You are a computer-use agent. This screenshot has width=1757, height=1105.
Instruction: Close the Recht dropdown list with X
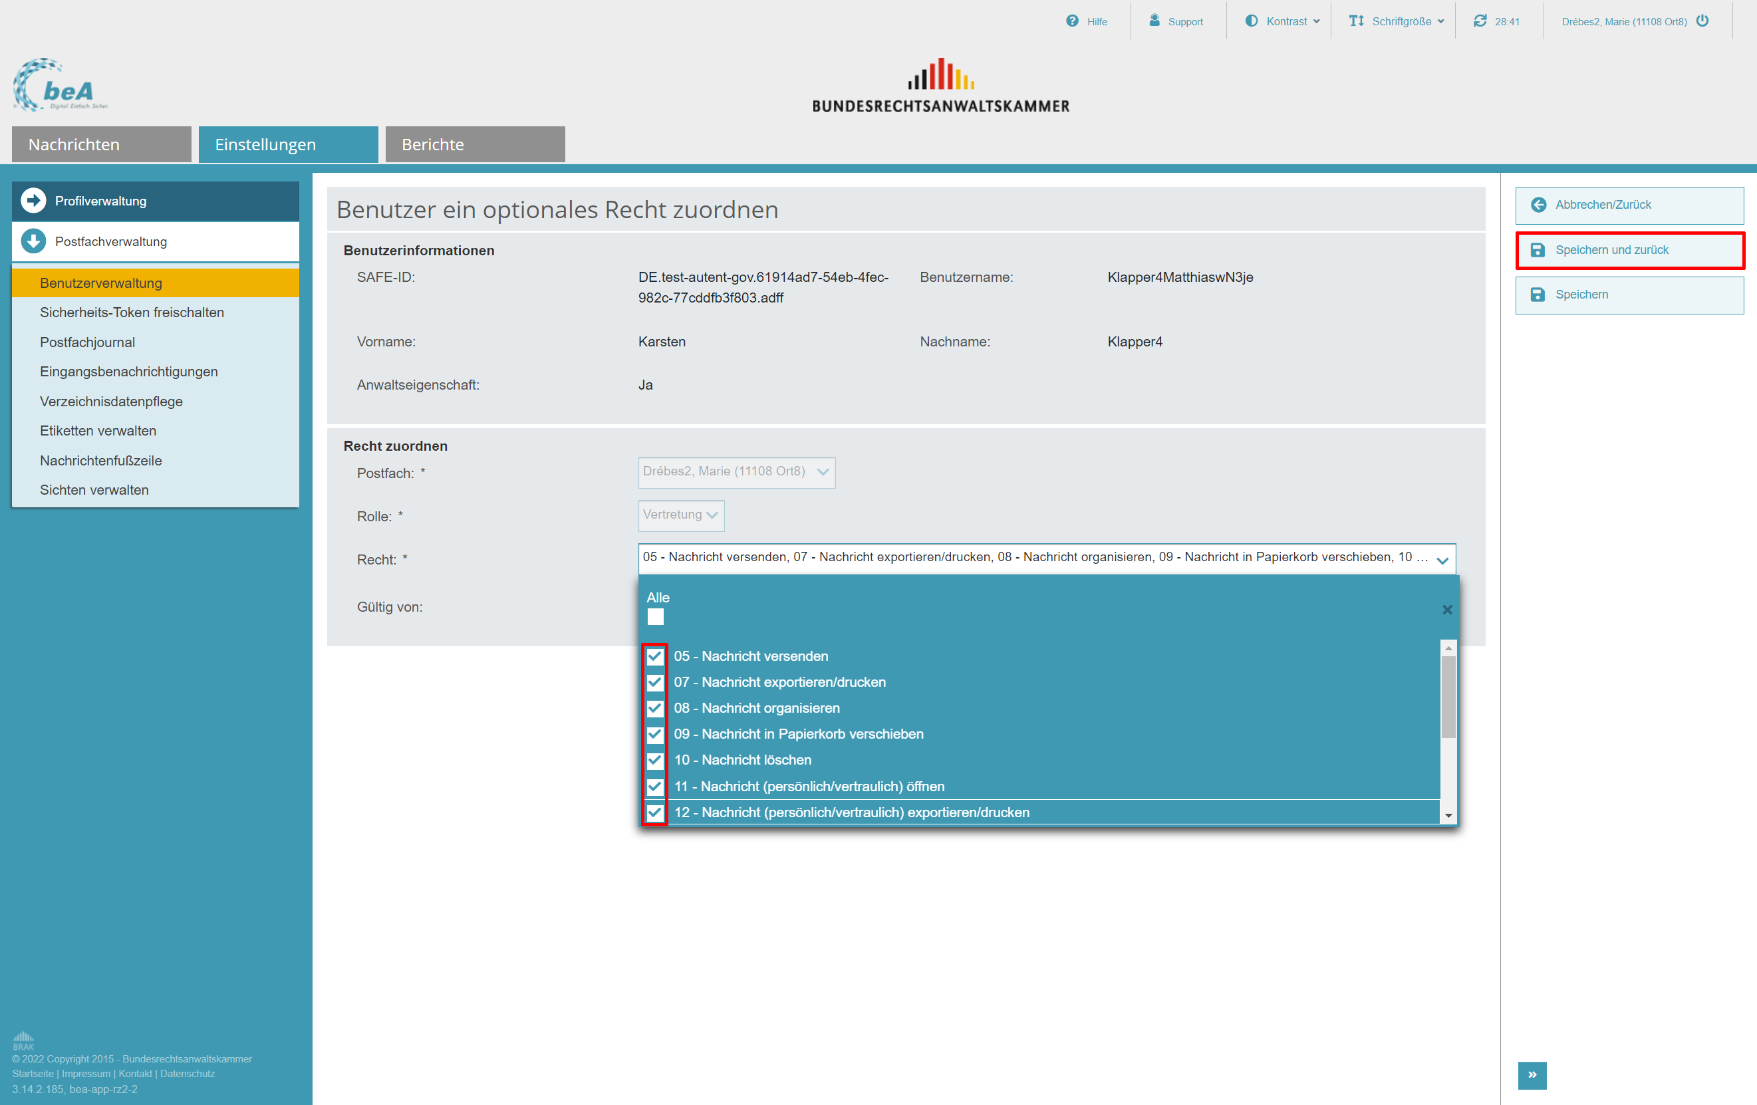tap(1447, 610)
